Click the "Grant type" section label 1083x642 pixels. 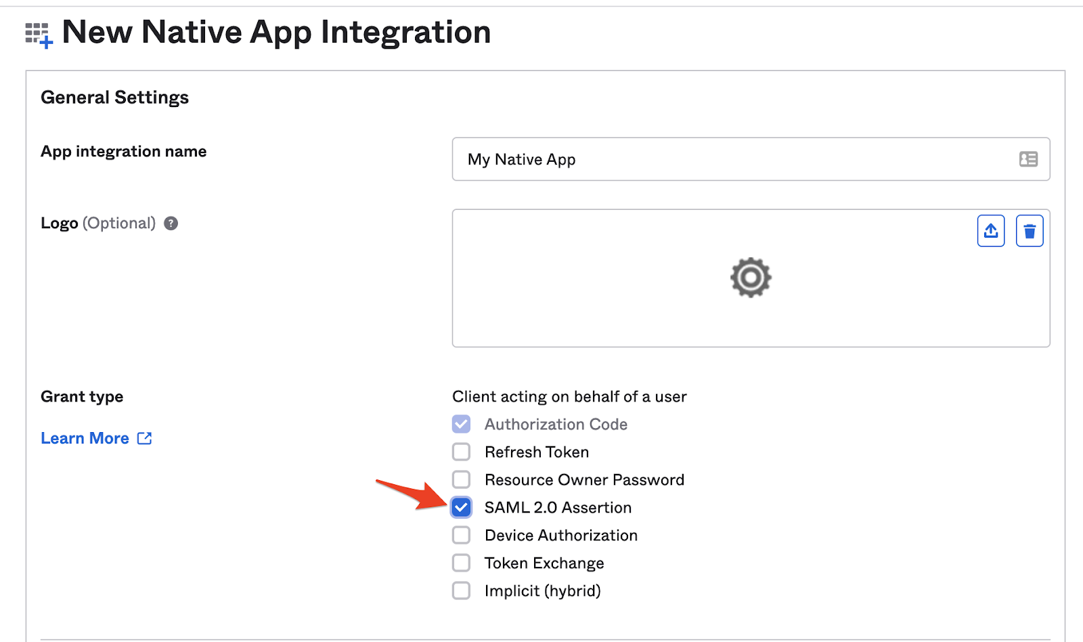[x=82, y=397]
